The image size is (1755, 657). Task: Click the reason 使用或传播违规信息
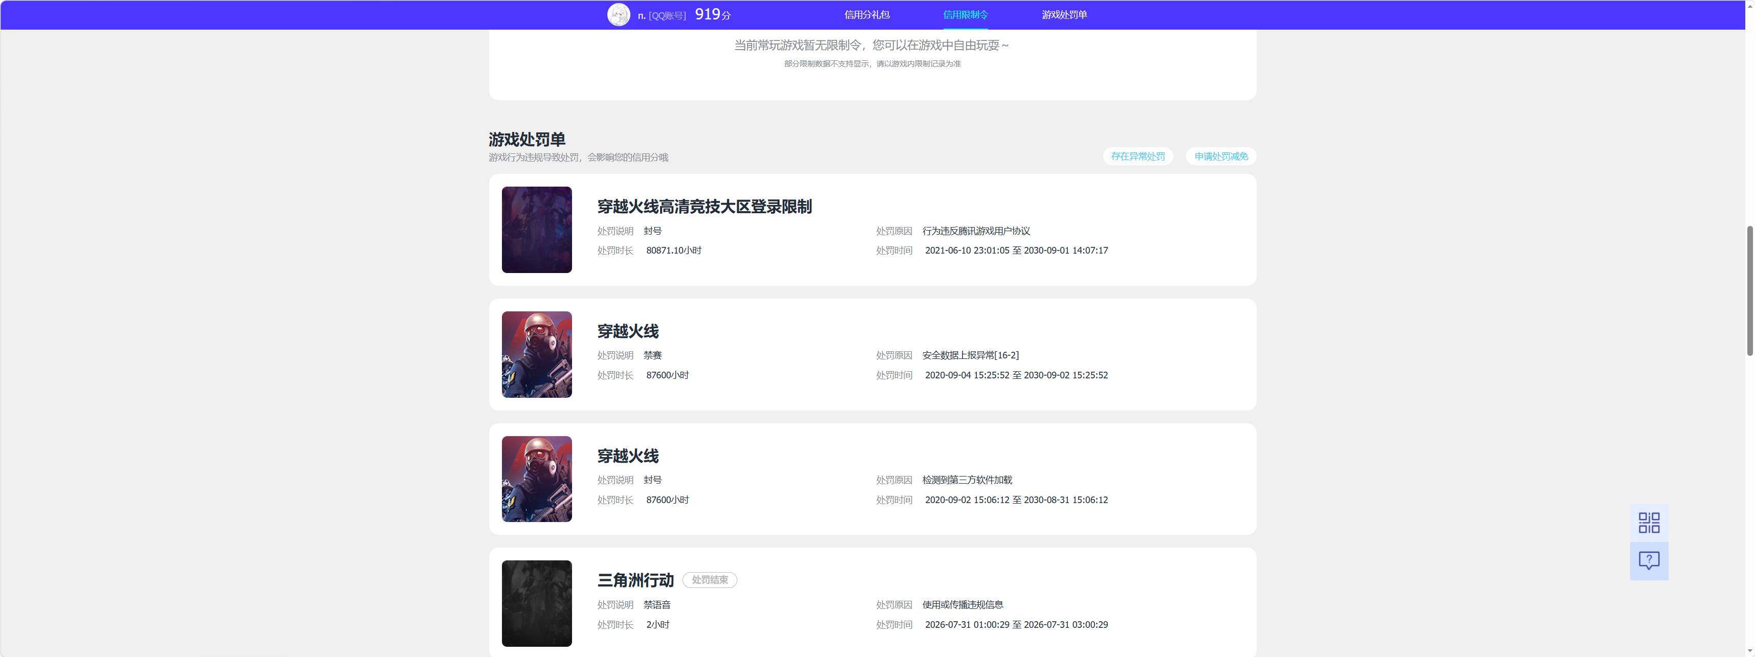click(x=962, y=604)
